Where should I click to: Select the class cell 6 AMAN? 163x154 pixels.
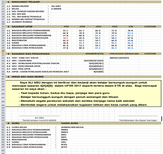click(x=56, y=9)
